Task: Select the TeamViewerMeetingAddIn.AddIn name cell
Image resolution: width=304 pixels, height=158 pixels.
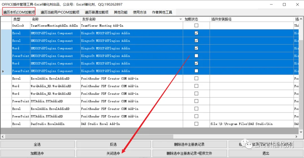Action: tap(55, 26)
